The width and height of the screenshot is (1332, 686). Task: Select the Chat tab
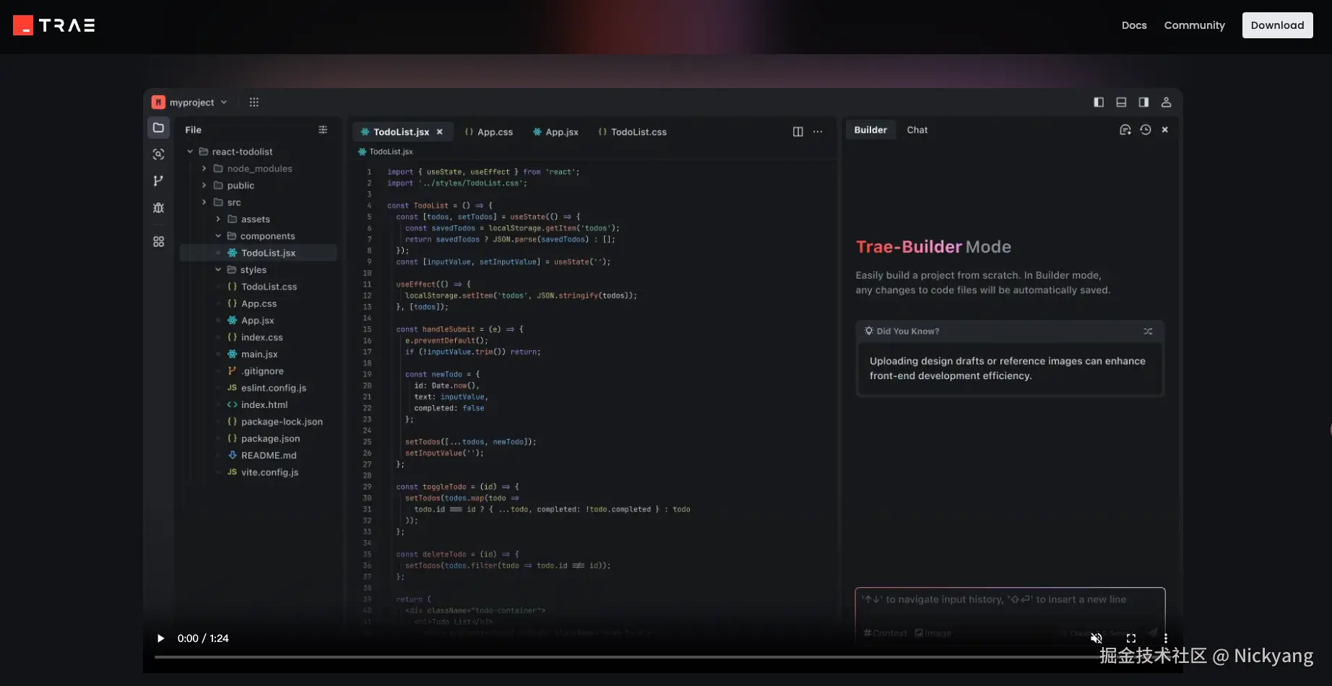917,130
